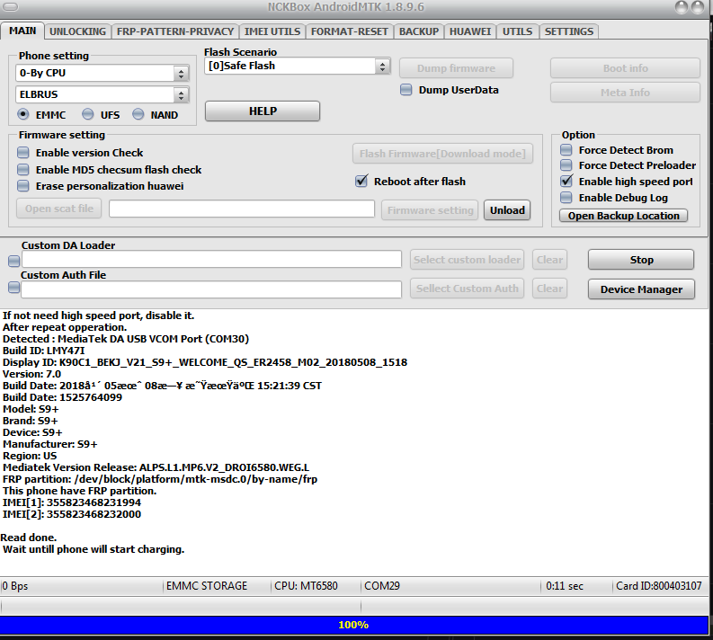Image resolution: width=713 pixels, height=640 pixels.
Task: Tick the Dump UserData checkbox
Action: pos(406,90)
